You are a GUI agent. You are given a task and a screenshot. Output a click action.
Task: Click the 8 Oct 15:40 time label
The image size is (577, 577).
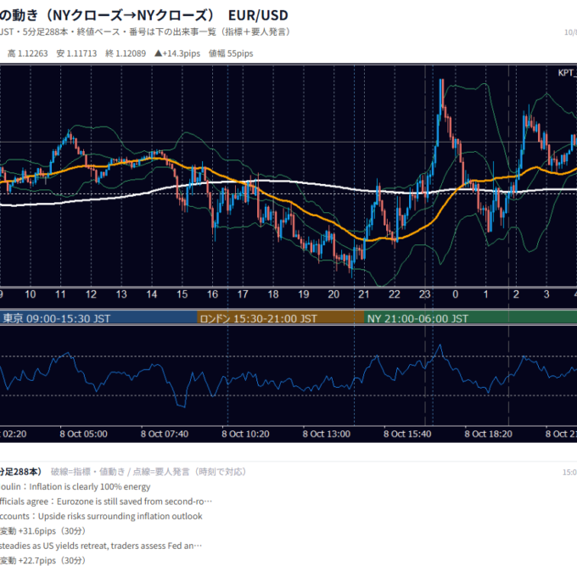click(x=407, y=434)
